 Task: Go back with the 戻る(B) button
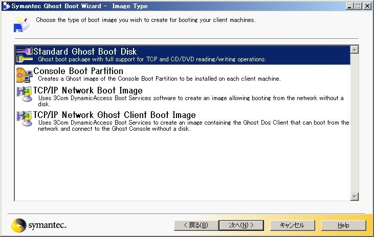click(192, 225)
